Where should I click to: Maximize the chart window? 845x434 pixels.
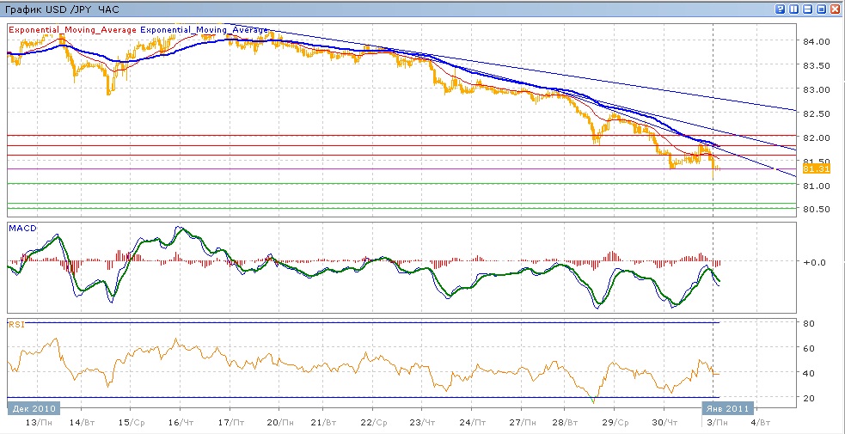click(x=821, y=9)
